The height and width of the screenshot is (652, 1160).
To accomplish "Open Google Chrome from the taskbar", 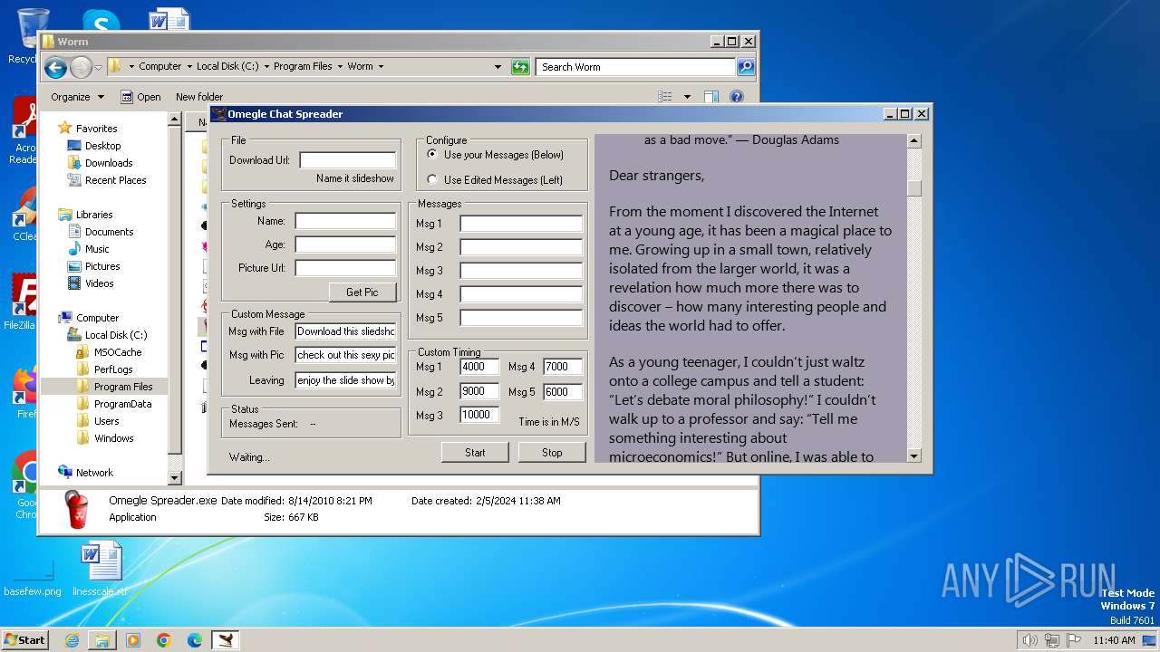I will click(x=164, y=640).
